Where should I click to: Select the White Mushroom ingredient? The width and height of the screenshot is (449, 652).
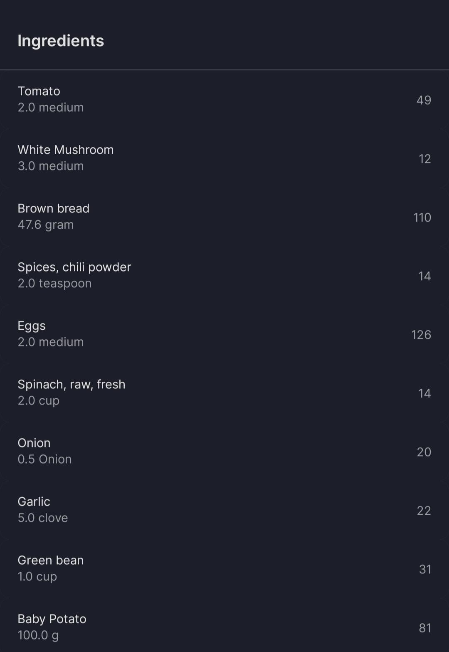click(x=224, y=158)
